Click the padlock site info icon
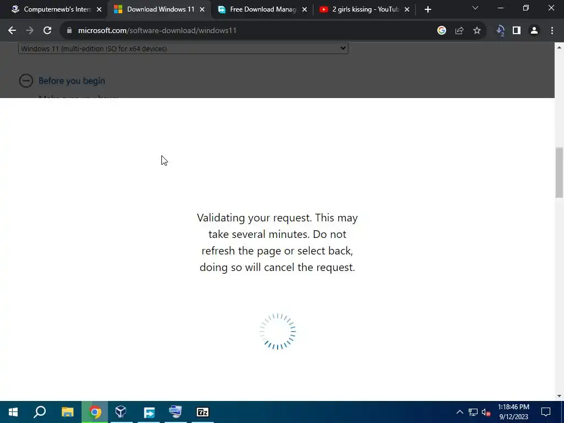 point(69,31)
